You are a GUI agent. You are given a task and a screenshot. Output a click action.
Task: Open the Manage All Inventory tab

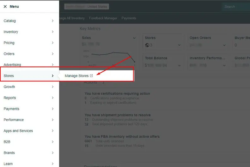click(x=72, y=18)
